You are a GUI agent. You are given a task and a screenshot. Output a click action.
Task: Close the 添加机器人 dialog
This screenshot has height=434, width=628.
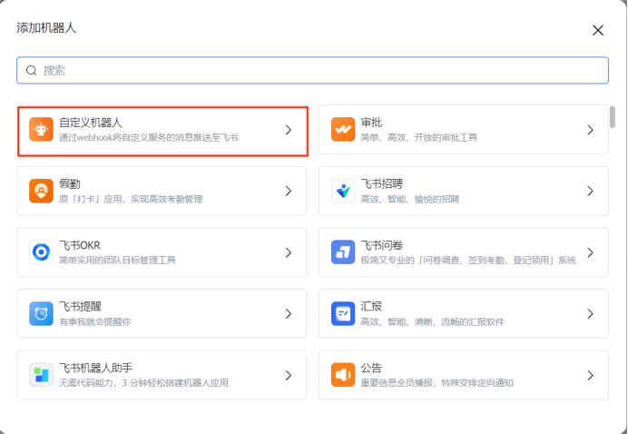(597, 30)
